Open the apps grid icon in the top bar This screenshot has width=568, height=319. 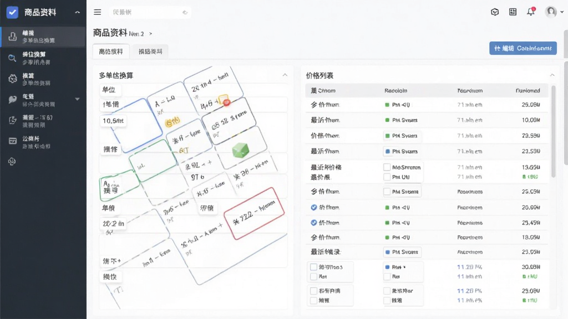click(513, 12)
